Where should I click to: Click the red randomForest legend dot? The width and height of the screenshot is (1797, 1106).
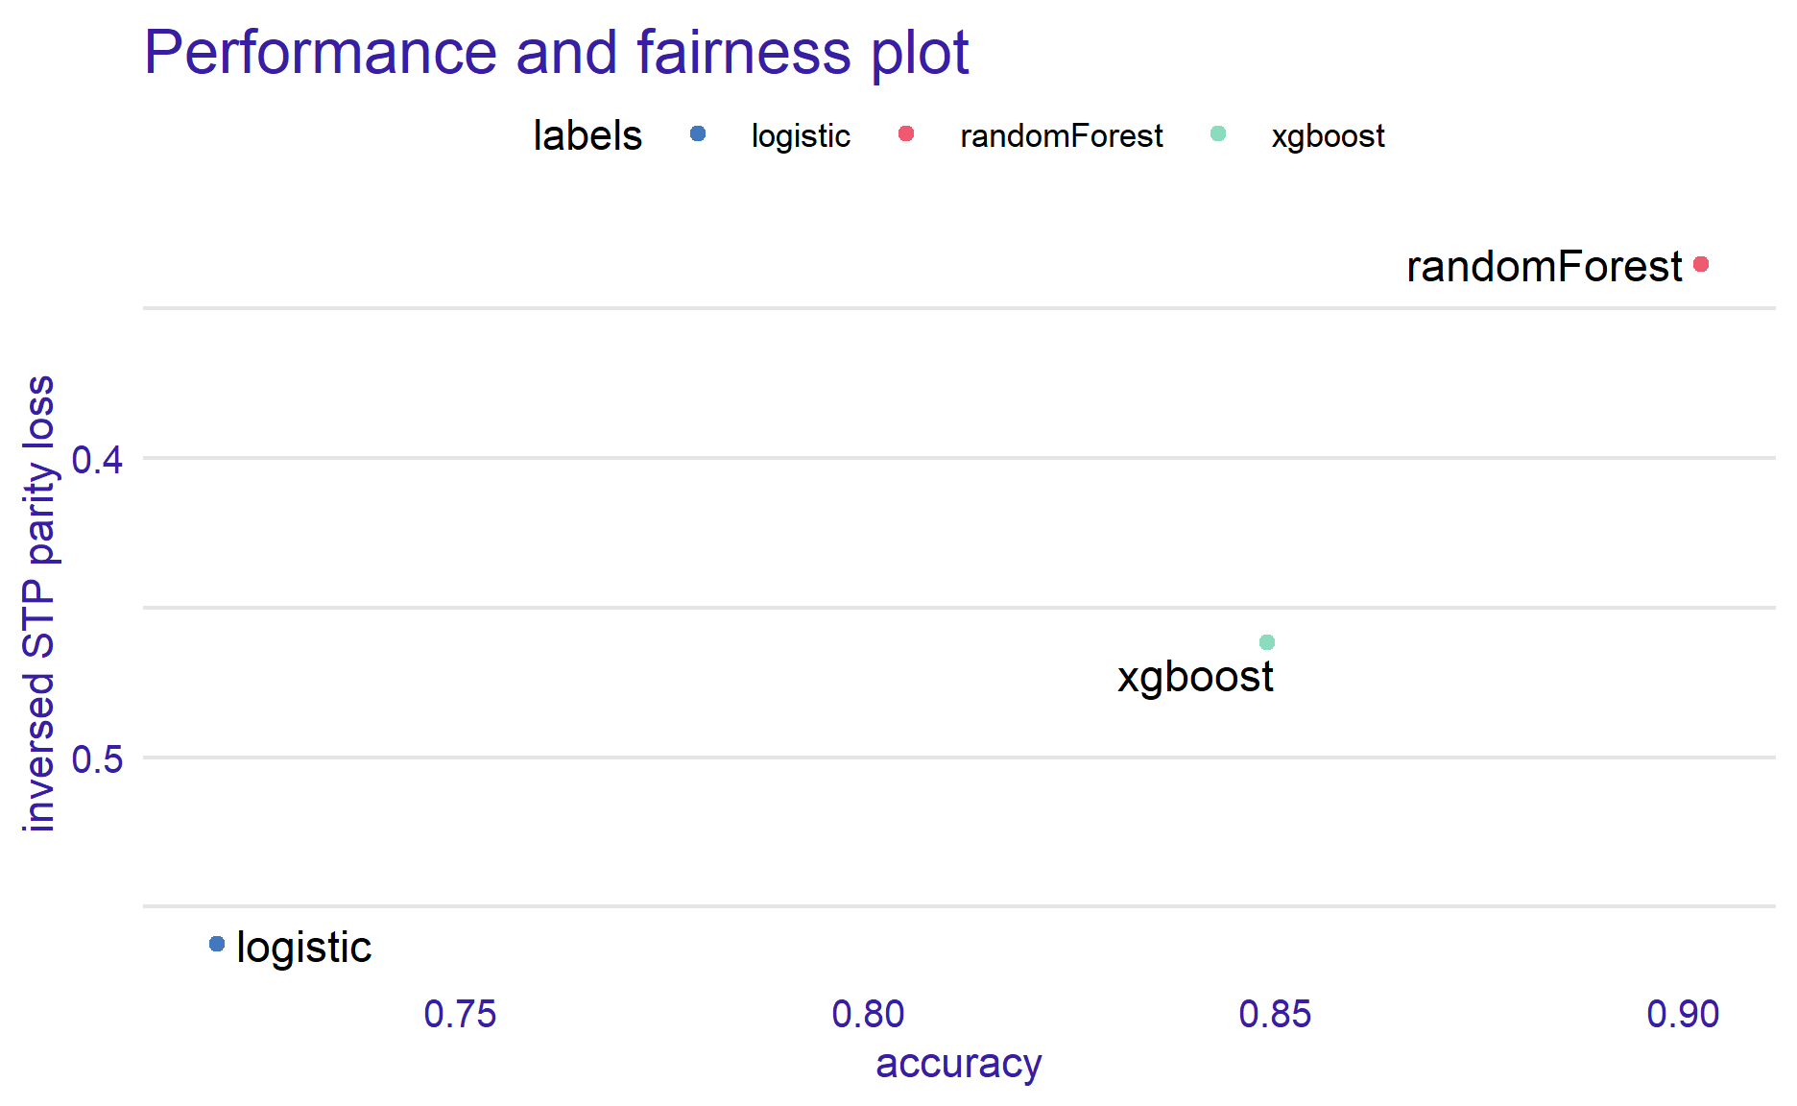[906, 134]
